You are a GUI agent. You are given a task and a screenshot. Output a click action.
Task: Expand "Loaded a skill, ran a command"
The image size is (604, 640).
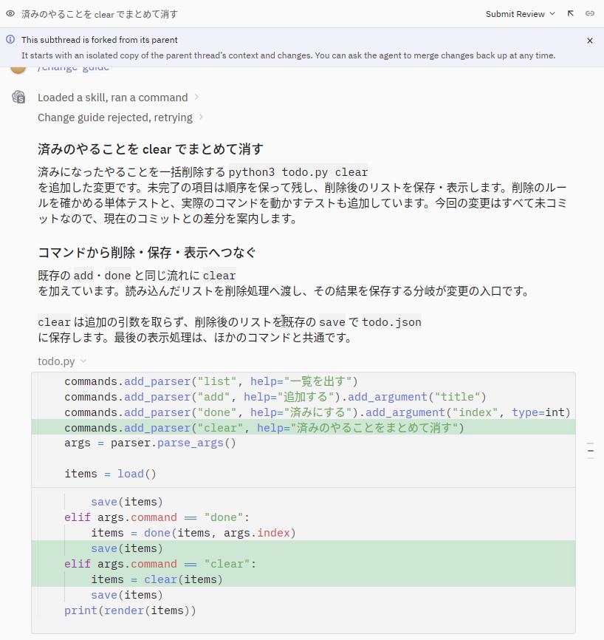pyautogui.click(x=118, y=98)
